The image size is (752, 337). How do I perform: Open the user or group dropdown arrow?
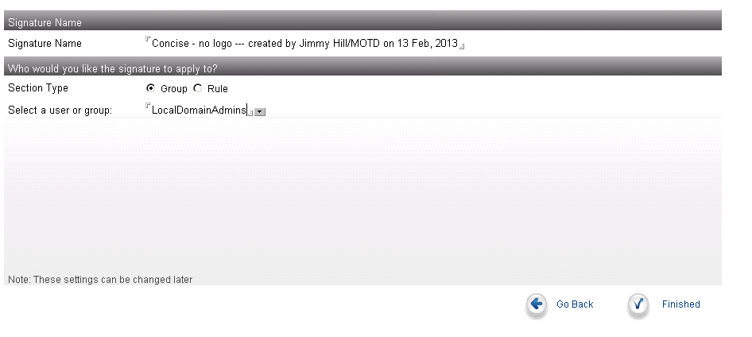click(x=259, y=112)
